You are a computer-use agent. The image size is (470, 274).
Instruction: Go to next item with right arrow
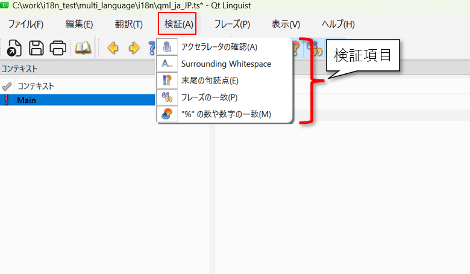point(134,48)
